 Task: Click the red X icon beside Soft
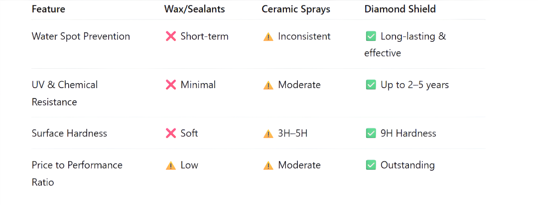point(170,133)
